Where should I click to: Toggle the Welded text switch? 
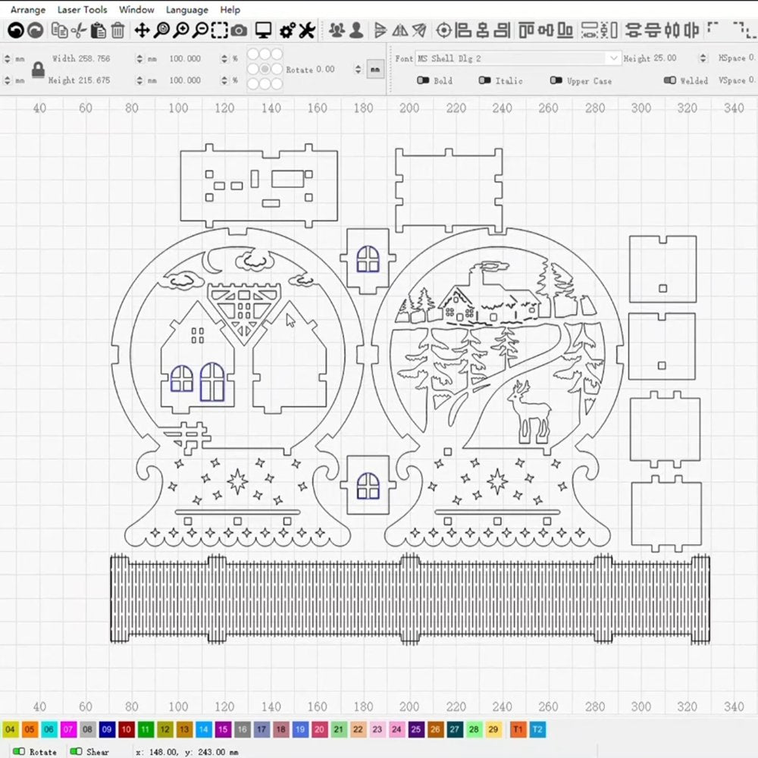pos(669,80)
